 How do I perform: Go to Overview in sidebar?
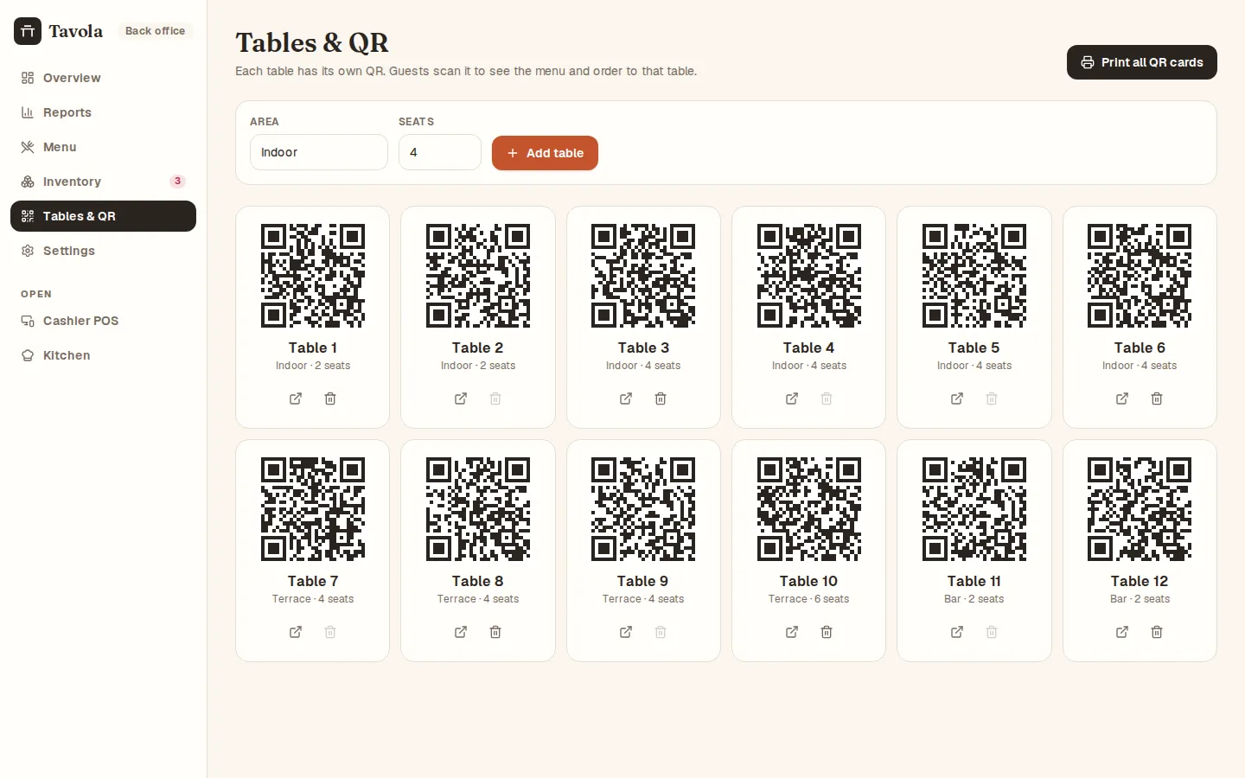click(x=103, y=78)
